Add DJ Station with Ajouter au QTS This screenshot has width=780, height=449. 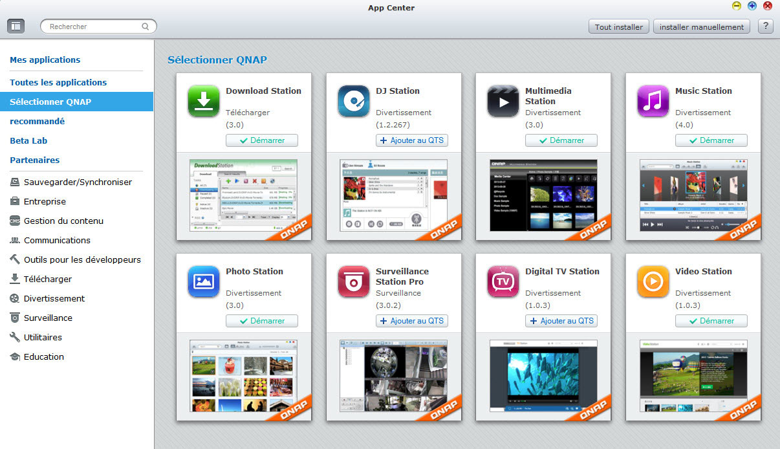(x=412, y=140)
